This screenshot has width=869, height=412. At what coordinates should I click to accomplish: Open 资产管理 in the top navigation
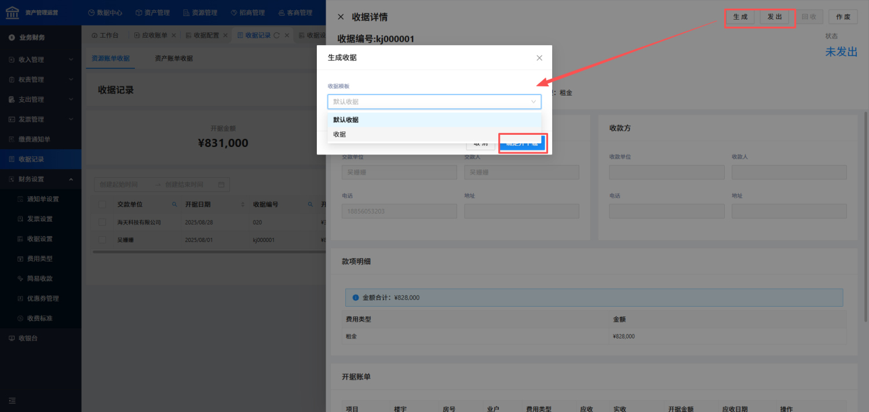153,13
